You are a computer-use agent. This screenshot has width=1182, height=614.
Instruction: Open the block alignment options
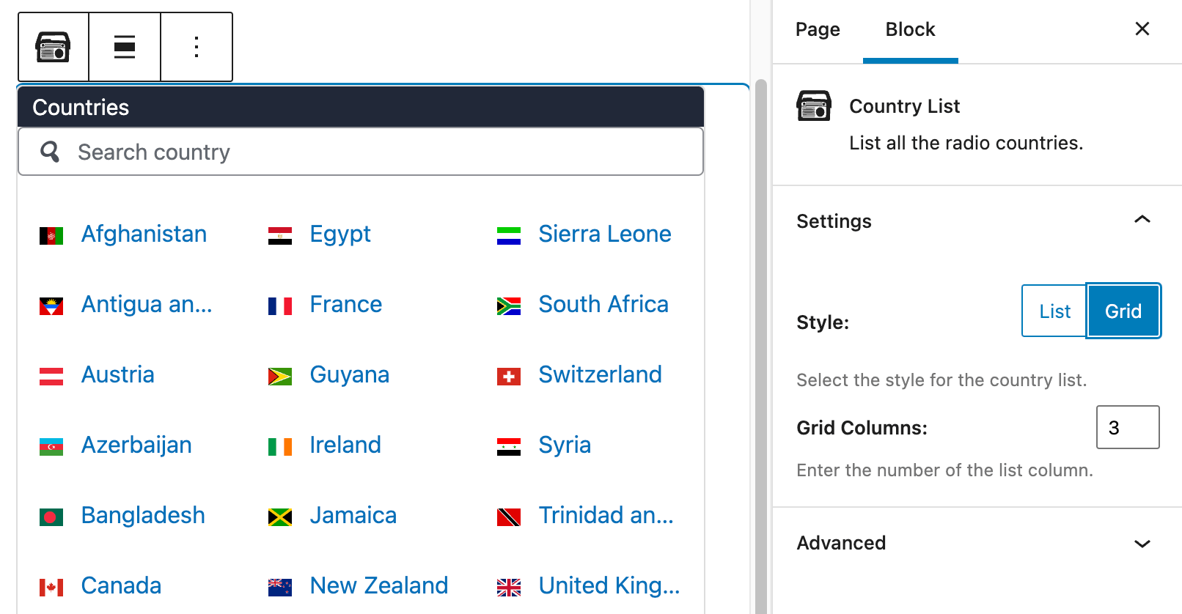[x=125, y=47]
